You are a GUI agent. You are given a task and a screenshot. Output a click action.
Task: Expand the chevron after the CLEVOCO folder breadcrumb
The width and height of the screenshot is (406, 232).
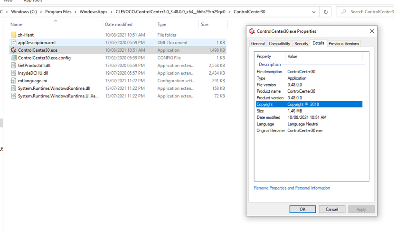click(229, 12)
